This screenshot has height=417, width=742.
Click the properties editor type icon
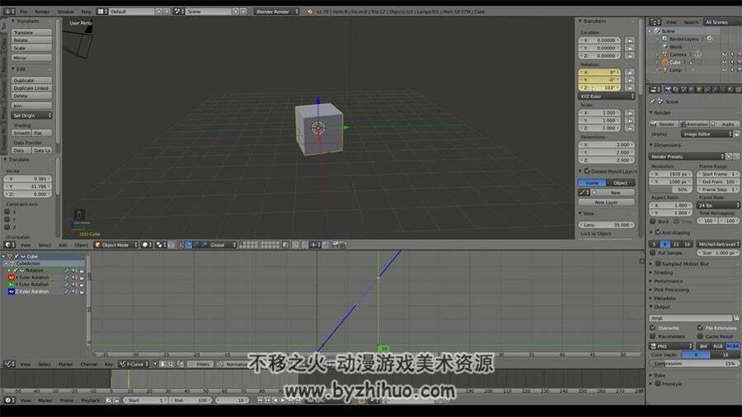pos(655,89)
